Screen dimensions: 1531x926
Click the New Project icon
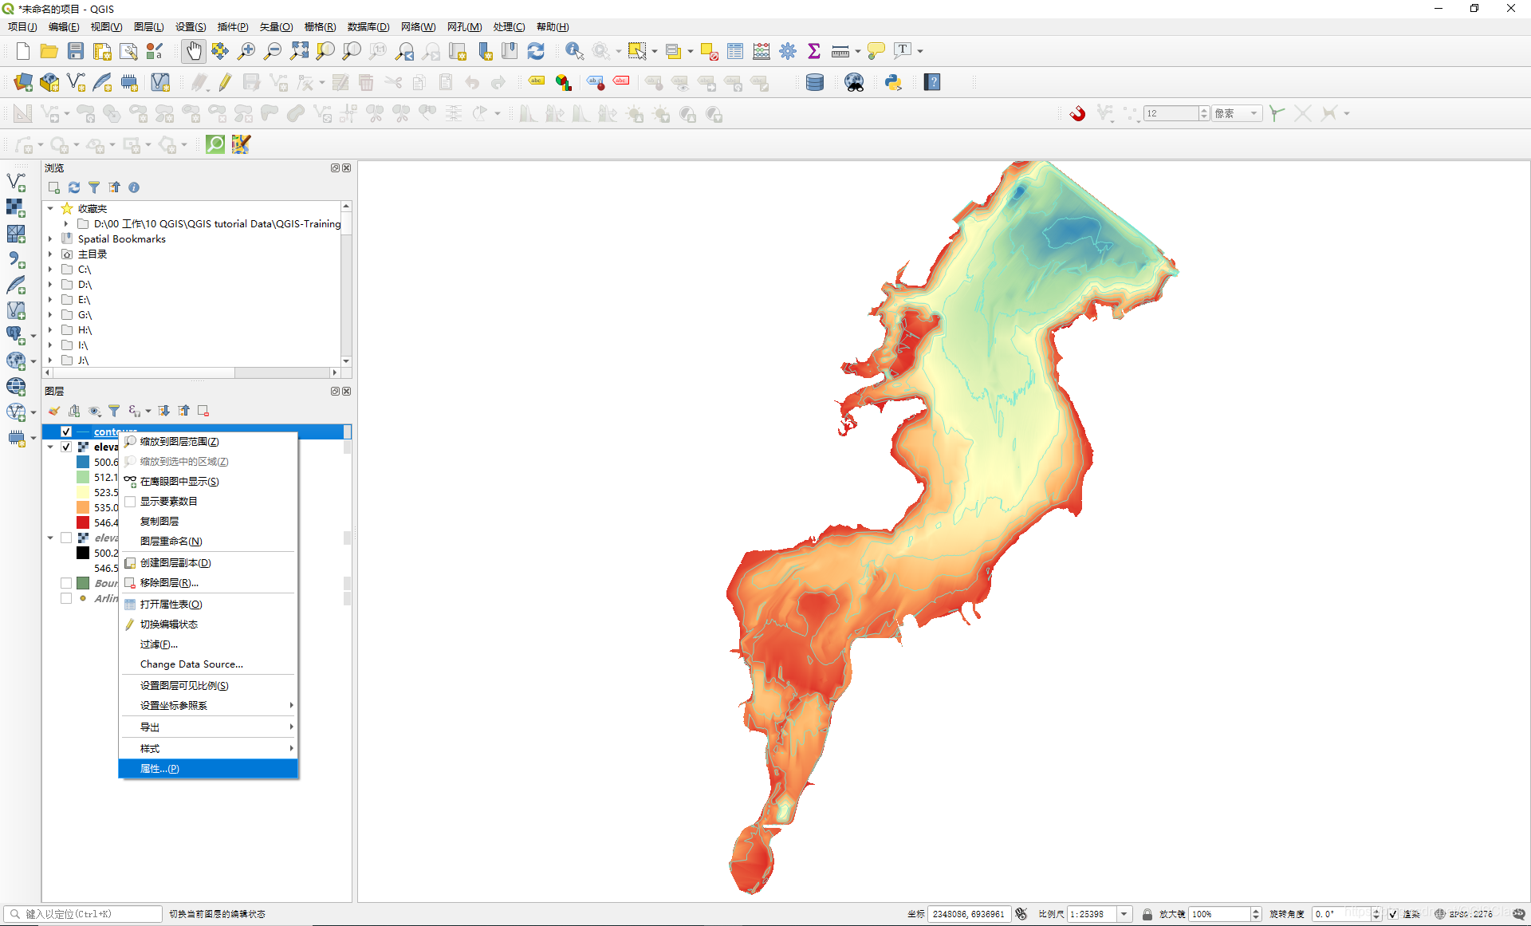click(x=23, y=51)
